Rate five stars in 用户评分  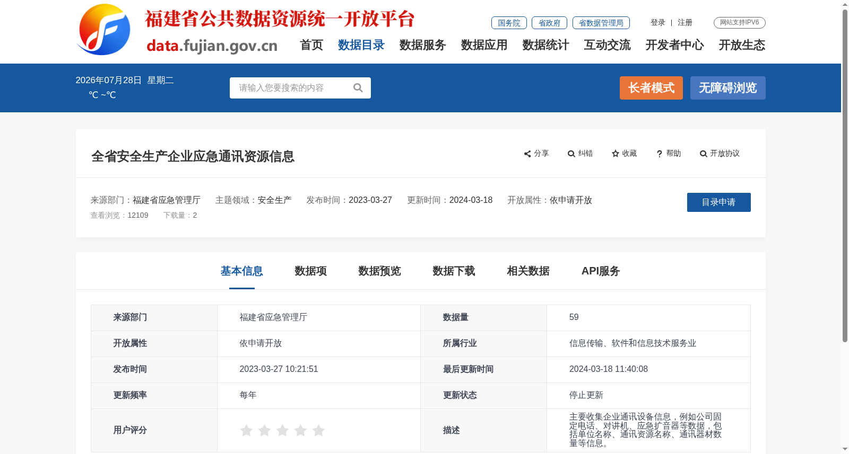click(318, 430)
